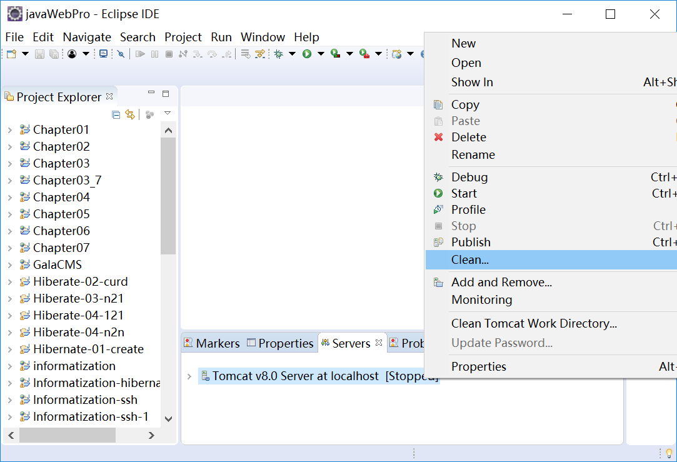
Task: Close the Project Explorer tab
Action: click(x=109, y=96)
